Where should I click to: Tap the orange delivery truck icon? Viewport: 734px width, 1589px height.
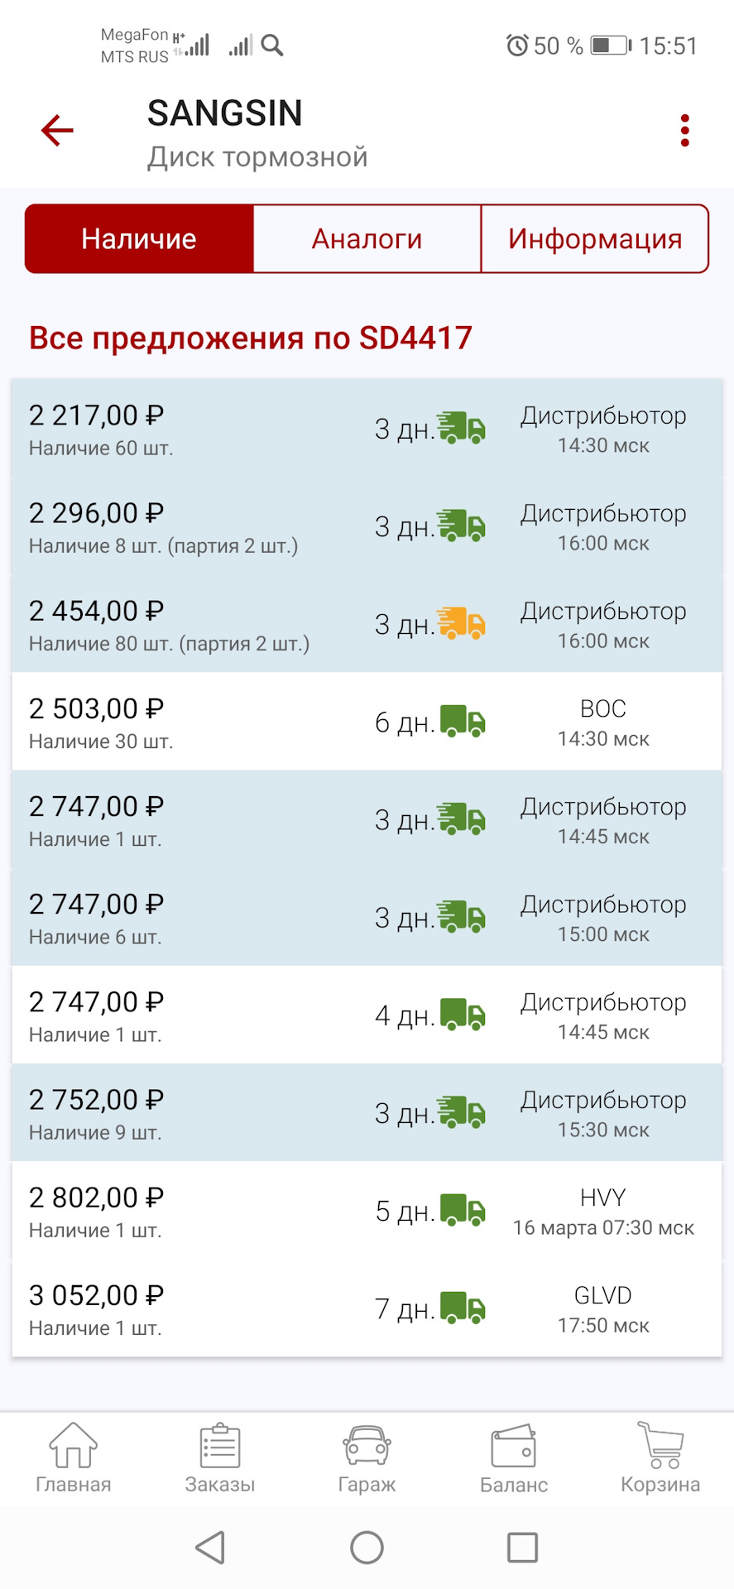tap(462, 624)
